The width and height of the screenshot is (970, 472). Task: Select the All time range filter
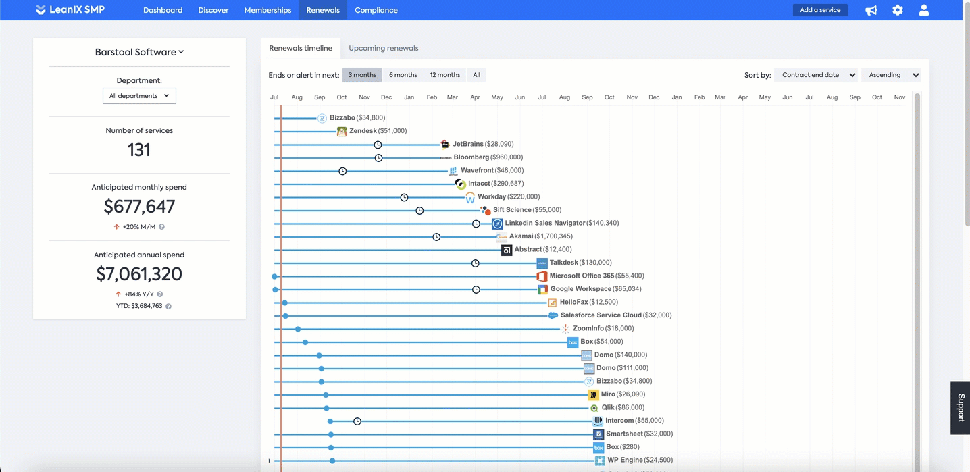click(x=477, y=75)
